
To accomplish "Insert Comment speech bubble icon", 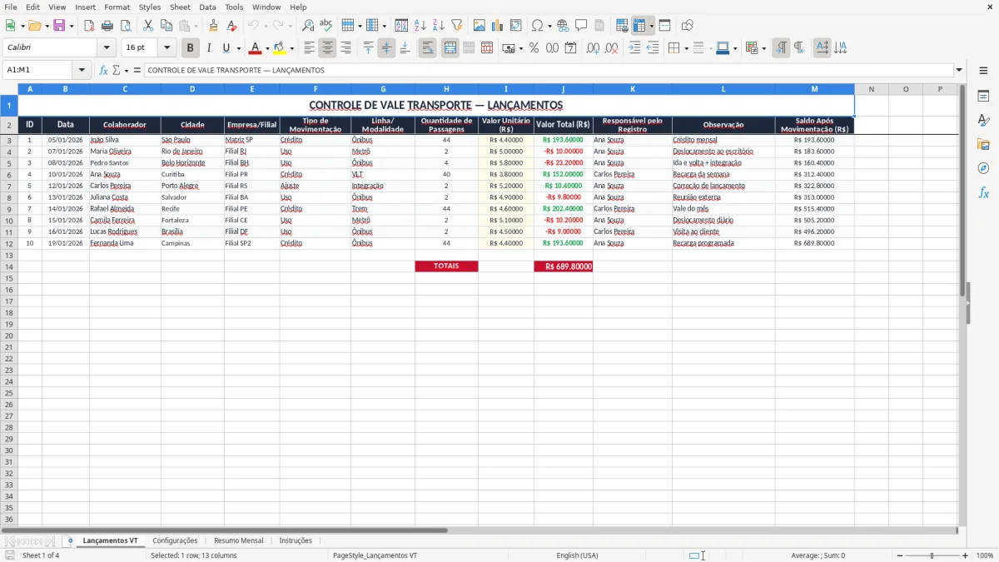I will pos(582,26).
